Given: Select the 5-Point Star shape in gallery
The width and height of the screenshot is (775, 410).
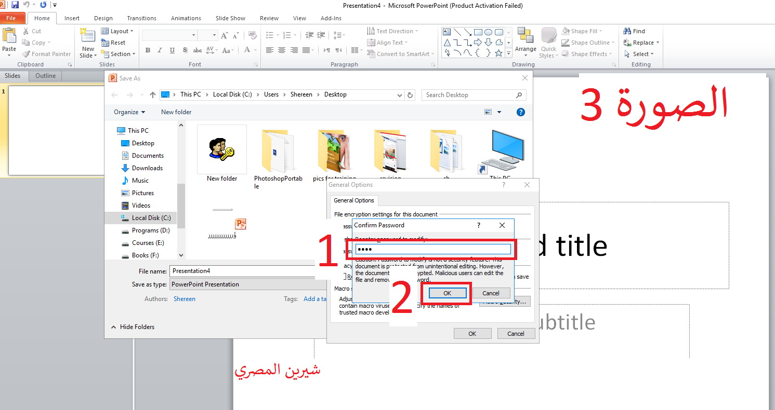Looking at the screenshot, I should pos(499,53).
